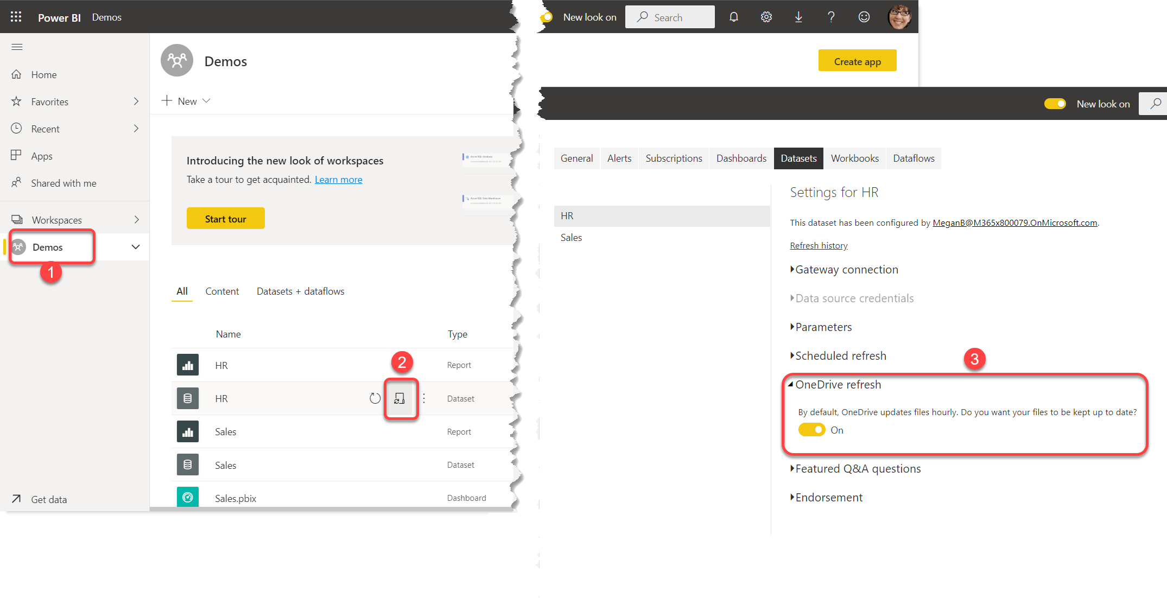Click the download arrow icon
This screenshot has width=1167, height=598.
pyautogui.click(x=798, y=17)
